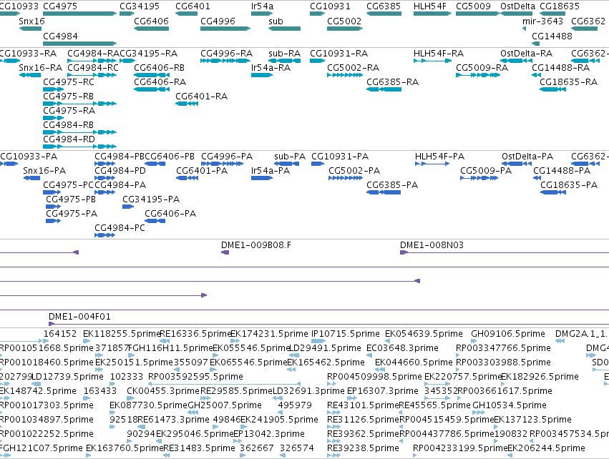Click transcript CG4975-RC label
This screenshot has height=459, width=609.
pyautogui.click(x=69, y=82)
